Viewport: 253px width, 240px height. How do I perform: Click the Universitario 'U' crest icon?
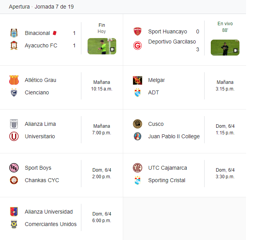pyautogui.click(x=14, y=136)
